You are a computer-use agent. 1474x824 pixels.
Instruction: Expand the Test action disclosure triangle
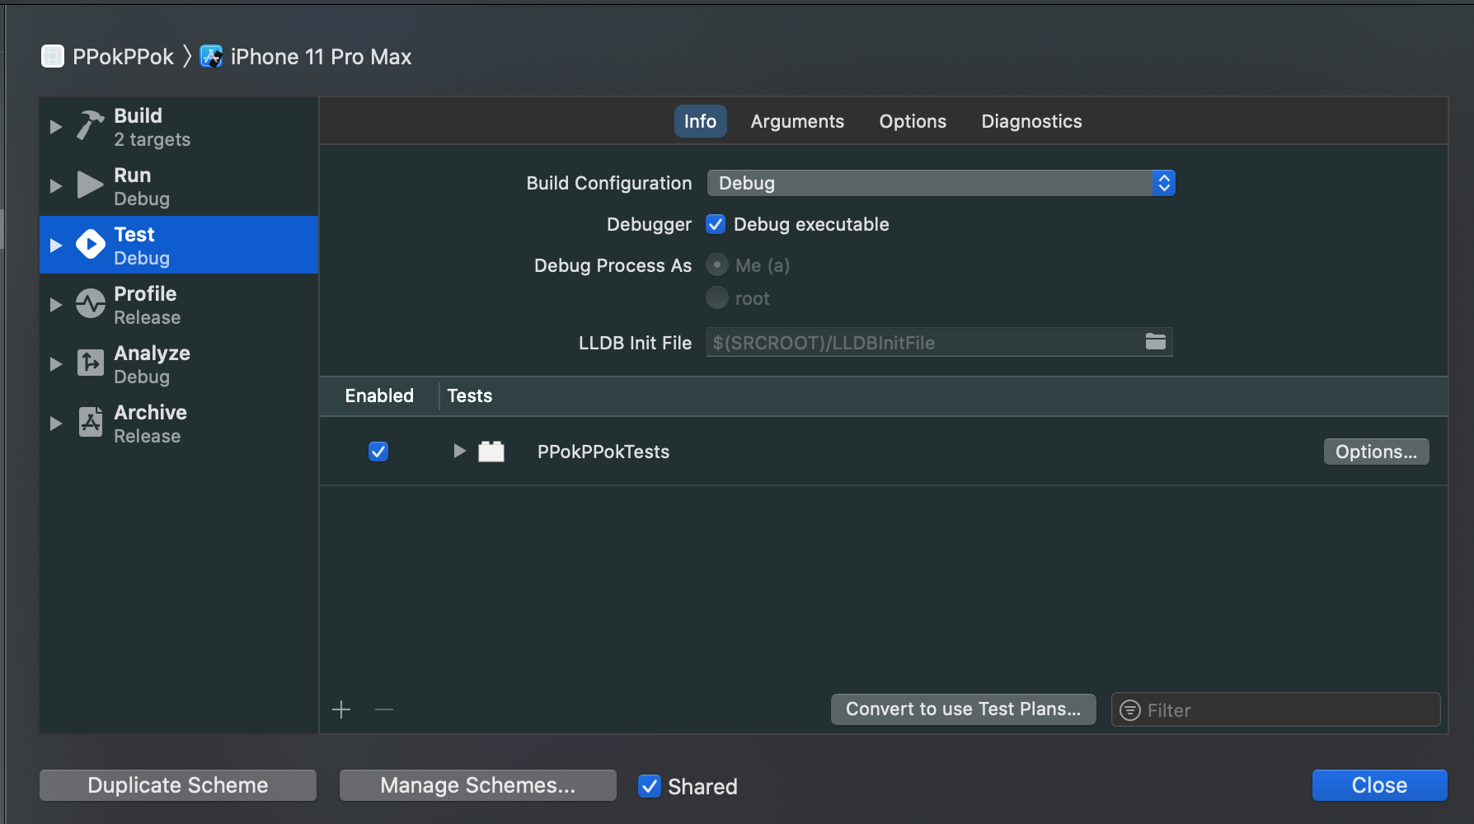click(56, 246)
